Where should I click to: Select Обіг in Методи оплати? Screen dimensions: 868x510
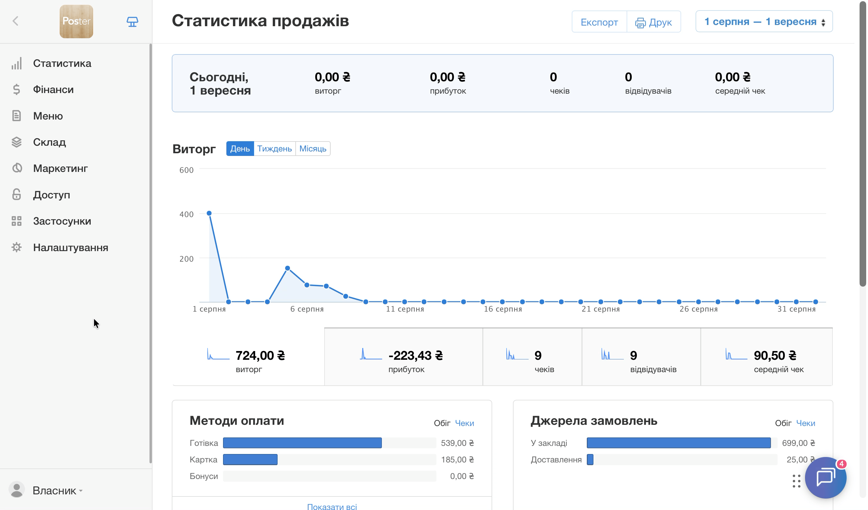click(442, 423)
